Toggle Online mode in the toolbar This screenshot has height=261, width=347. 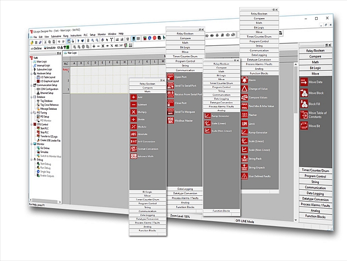(35, 47)
